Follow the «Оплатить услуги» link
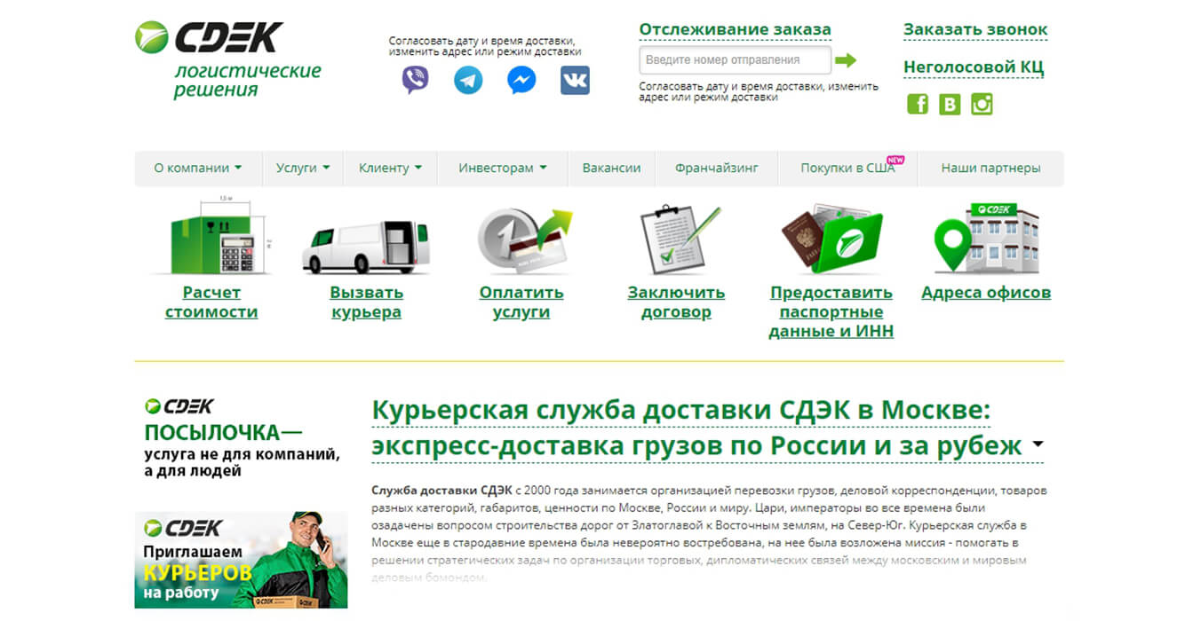The image size is (1193, 621). [x=521, y=302]
